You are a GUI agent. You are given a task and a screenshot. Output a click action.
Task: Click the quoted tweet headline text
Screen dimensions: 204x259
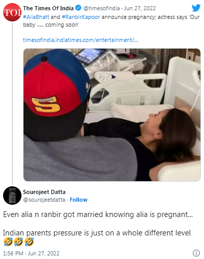(x=111, y=21)
